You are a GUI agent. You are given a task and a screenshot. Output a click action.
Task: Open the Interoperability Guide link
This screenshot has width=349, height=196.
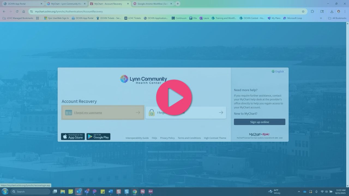pyautogui.click(x=137, y=138)
